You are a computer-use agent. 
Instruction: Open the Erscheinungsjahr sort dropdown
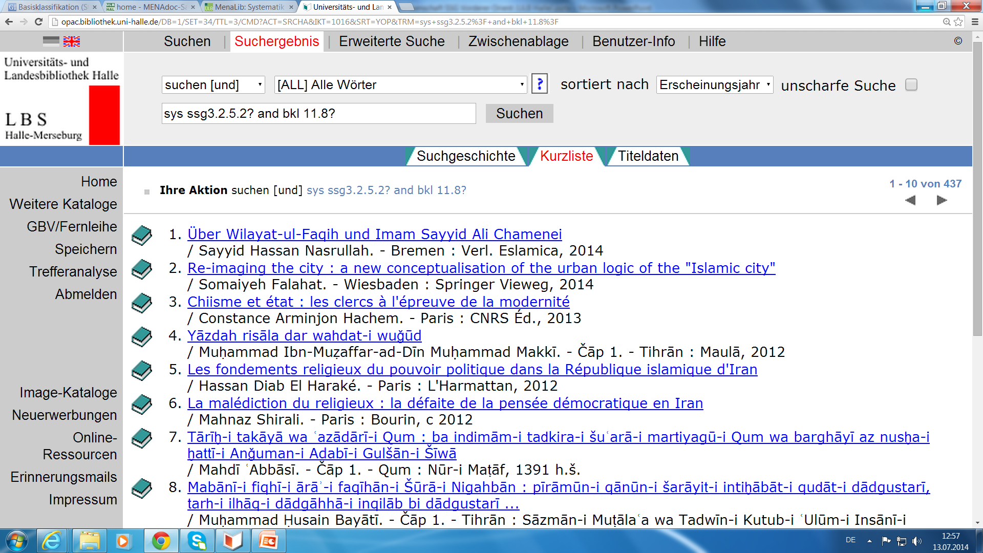coord(715,85)
